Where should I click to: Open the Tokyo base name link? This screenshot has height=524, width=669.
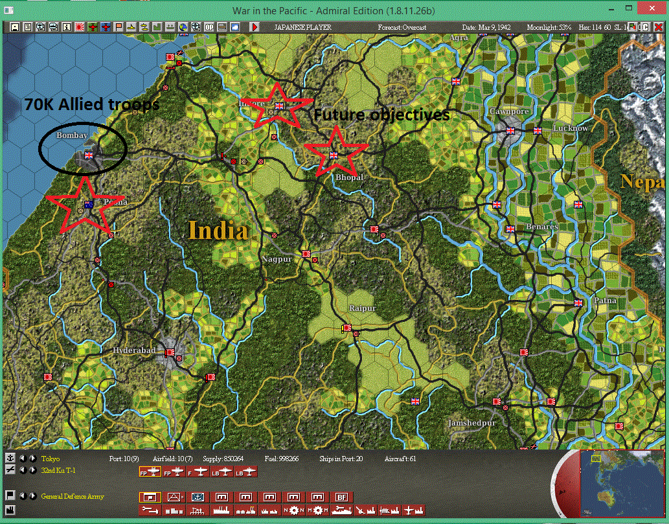(51, 459)
